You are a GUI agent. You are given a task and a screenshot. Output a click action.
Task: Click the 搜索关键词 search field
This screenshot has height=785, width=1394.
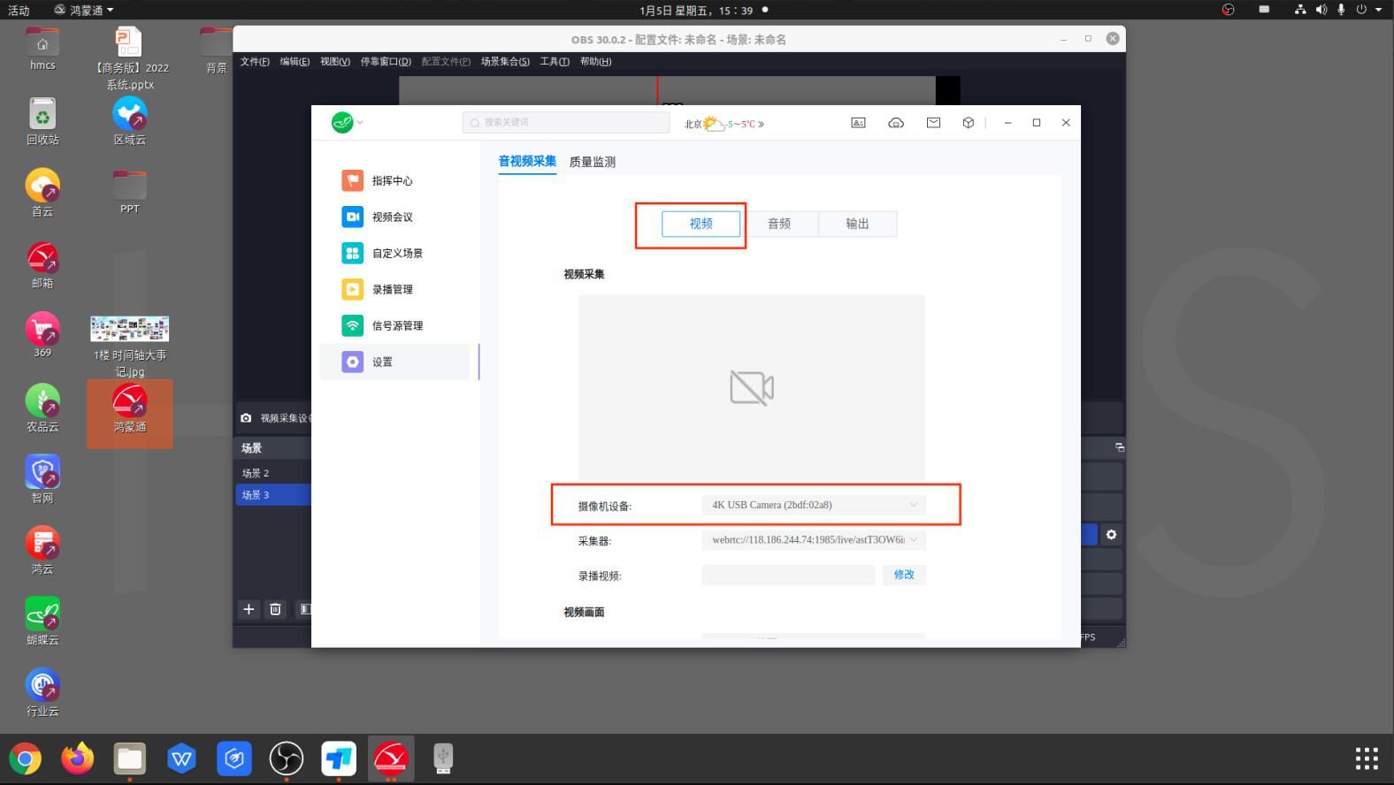click(x=566, y=123)
